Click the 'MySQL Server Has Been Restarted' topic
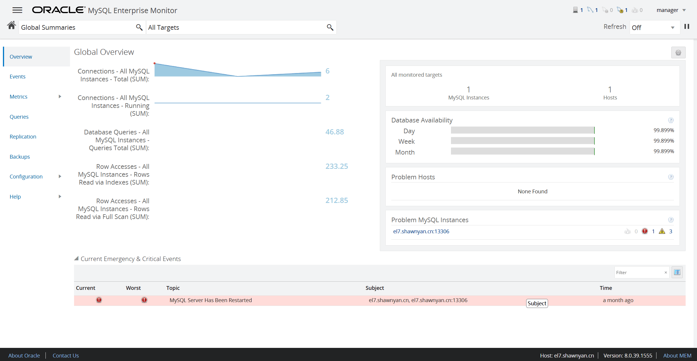The height and width of the screenshot is (361, 697). pos(210,300)
